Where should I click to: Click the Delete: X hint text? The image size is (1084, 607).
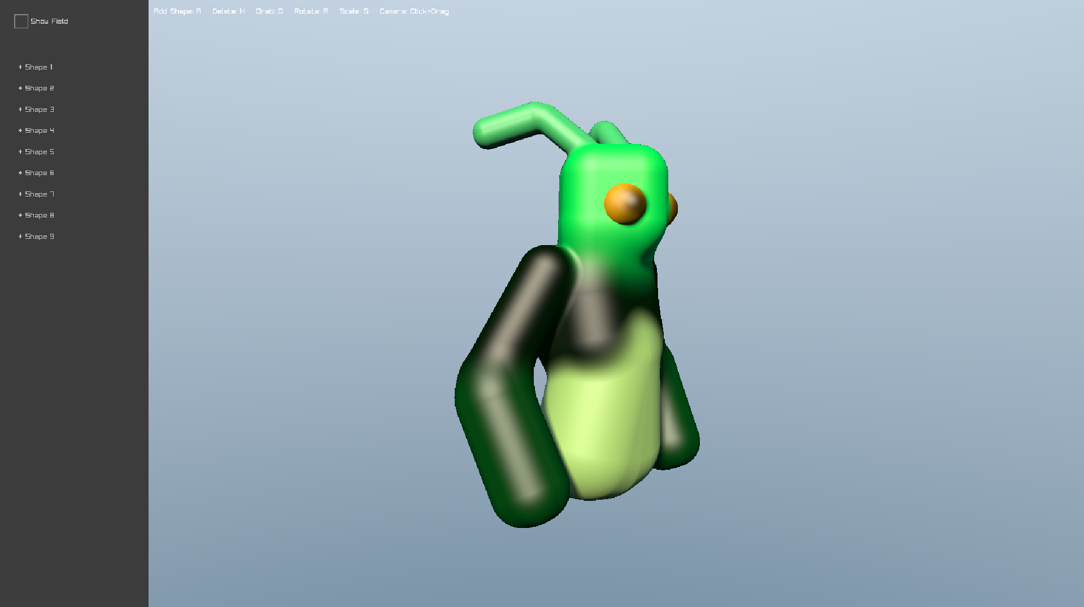click(x=229, y=11)
